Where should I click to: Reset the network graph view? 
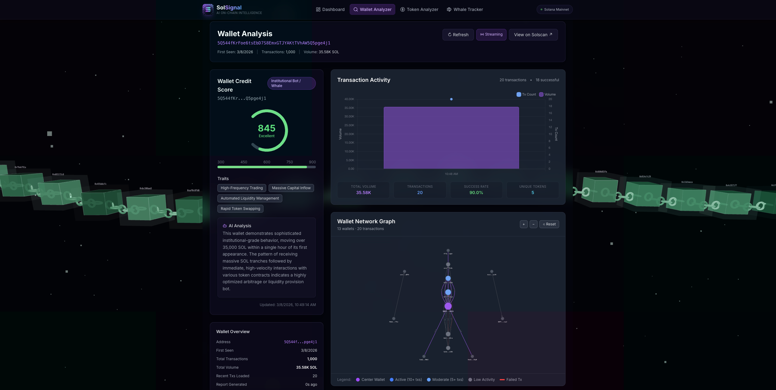549,224
